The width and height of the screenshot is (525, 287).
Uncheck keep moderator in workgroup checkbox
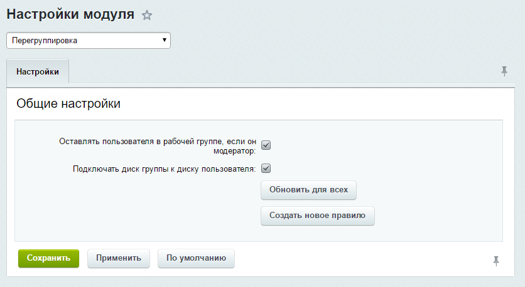pyautogui.click(x=266, y=145)
